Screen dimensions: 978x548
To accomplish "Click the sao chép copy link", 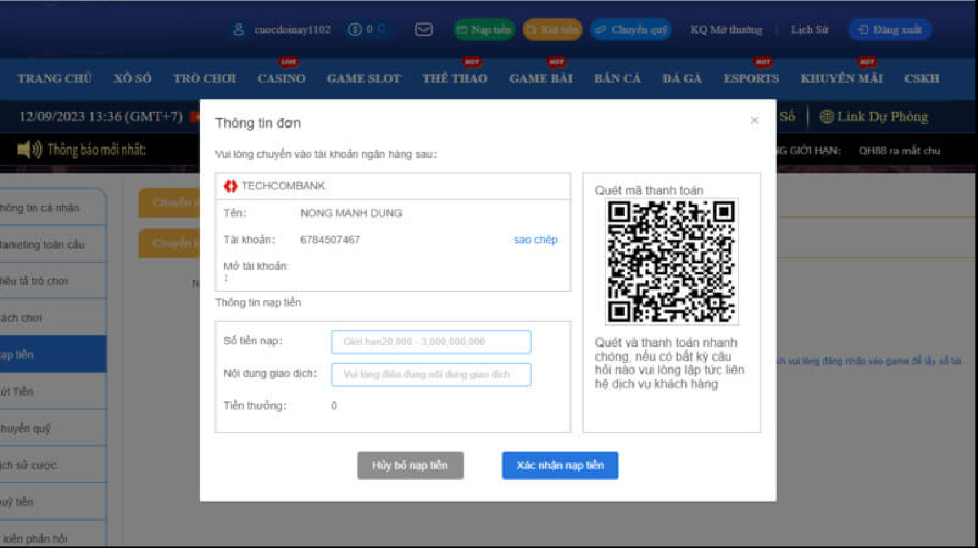I will point(535,239).
